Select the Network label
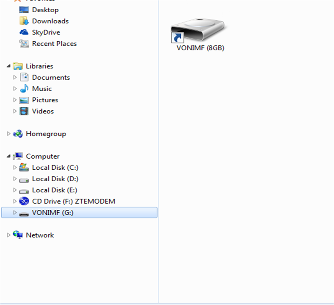The image size is (334, 305). pos(40,235)
